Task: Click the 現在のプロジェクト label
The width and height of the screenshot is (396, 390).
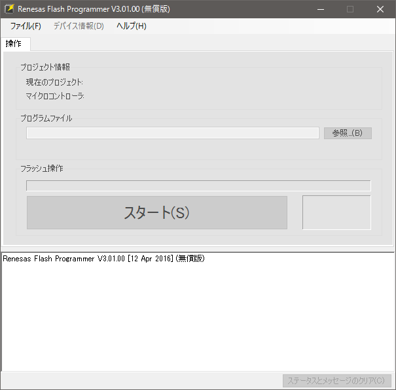Action: pos(54,82)
